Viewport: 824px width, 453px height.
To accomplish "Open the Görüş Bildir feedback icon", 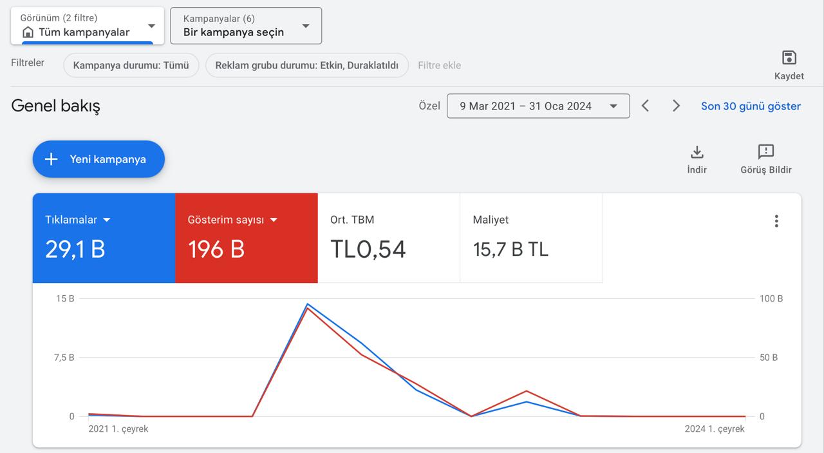I will tap(766, 152).
